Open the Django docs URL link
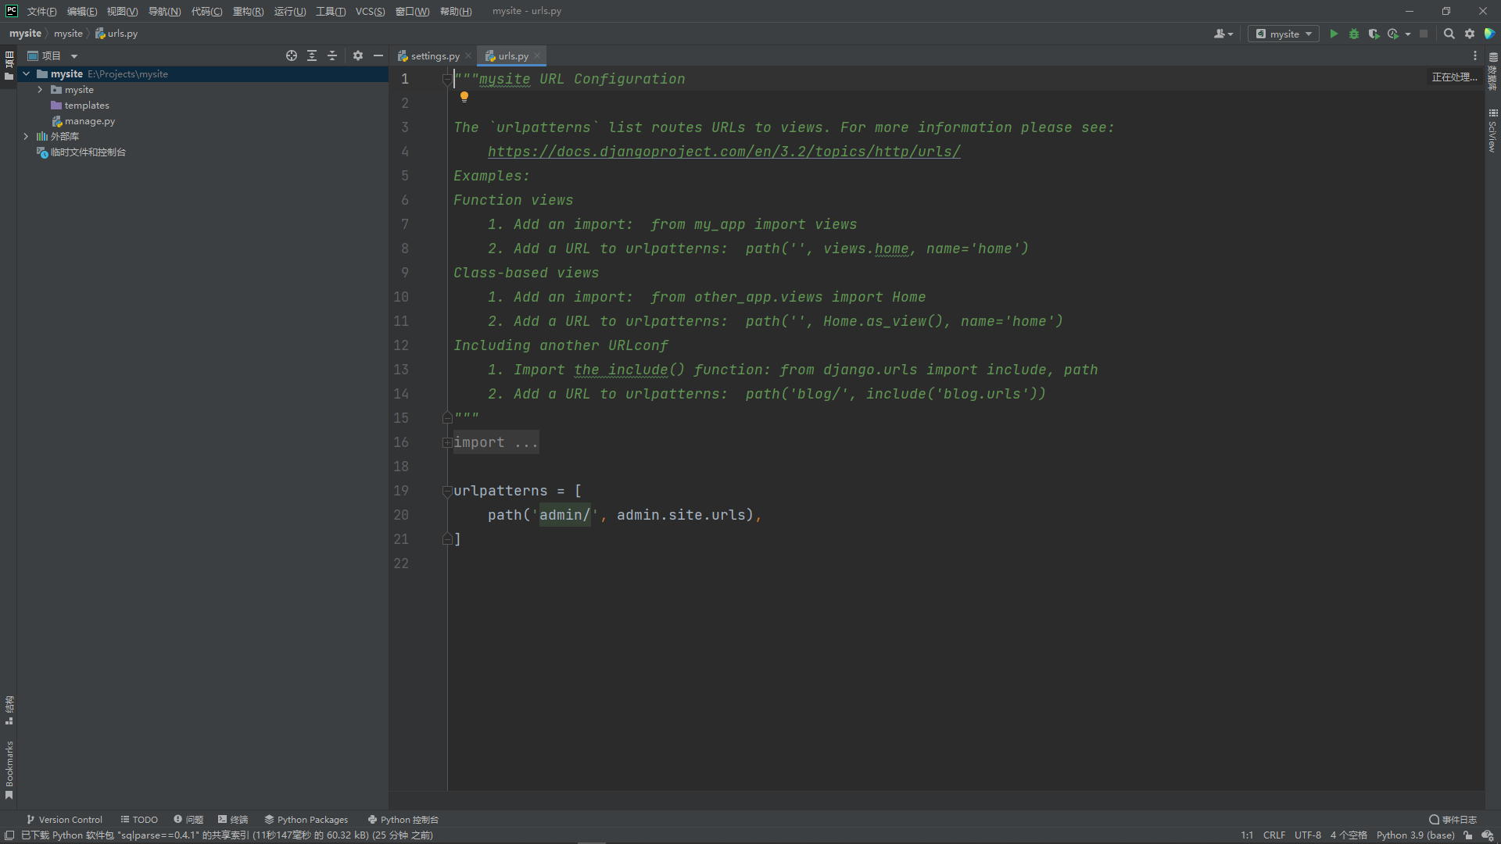The height and width of the screenshot is (844, 1501). 724,152
